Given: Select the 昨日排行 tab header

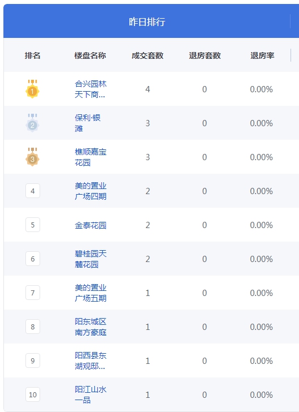Looking at the screenshot, I should (x=147, y=22).
